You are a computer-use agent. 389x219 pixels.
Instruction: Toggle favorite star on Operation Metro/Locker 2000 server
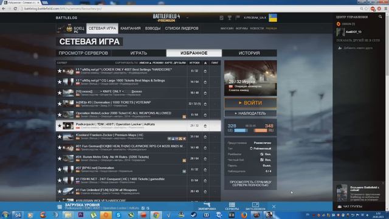coord(60,115)
